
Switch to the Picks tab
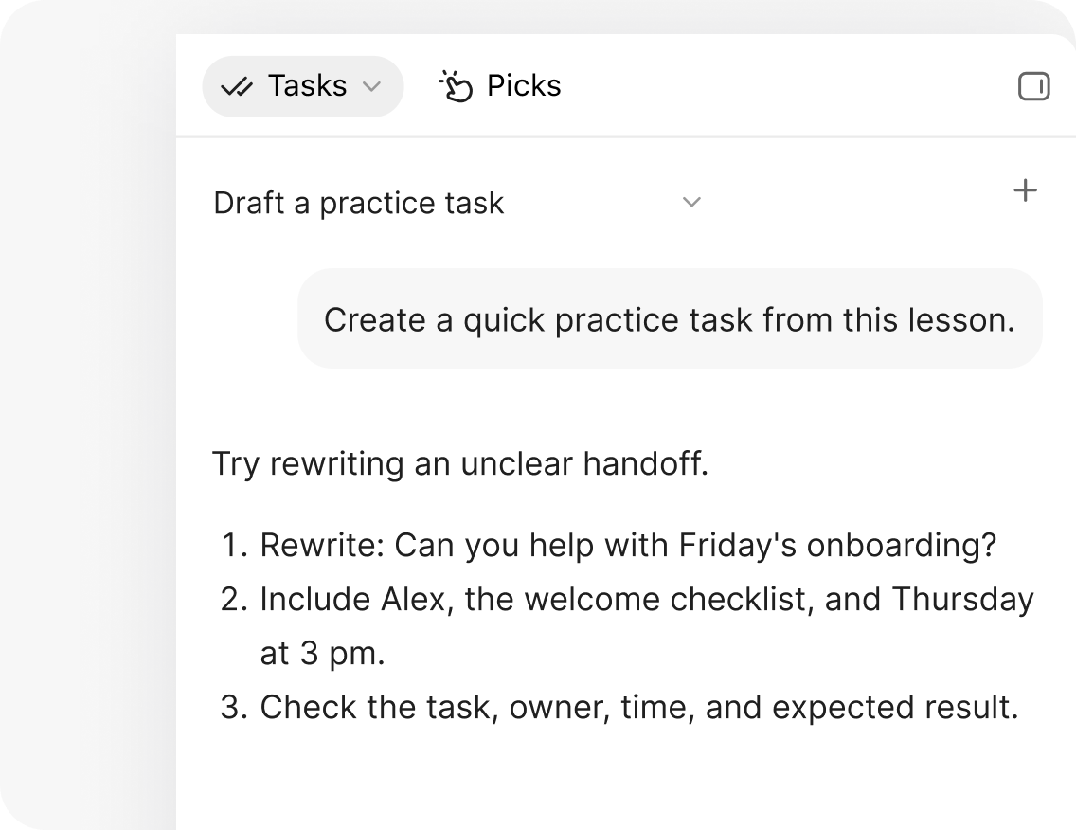click(500, 86)
